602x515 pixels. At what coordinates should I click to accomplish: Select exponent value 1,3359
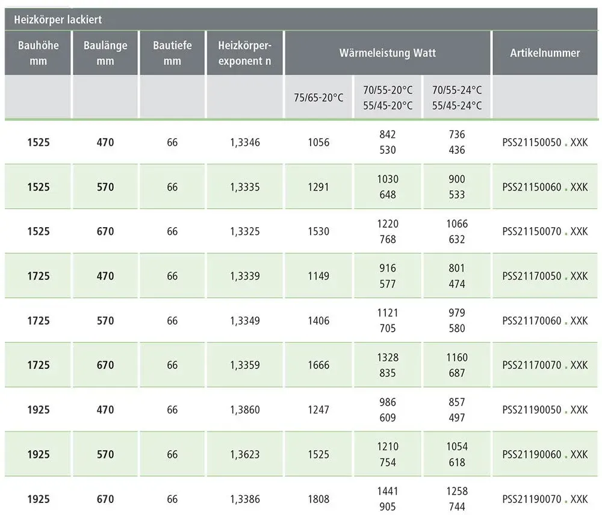pyautogui.click(x=245, y=365)
